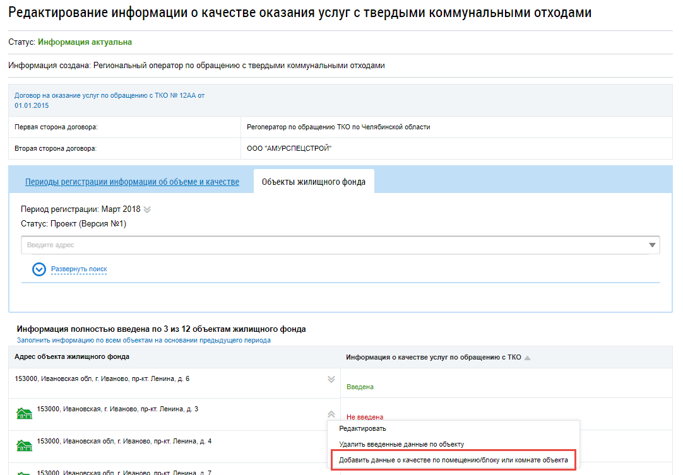The image size is (683, 475).
Task: Choose Удалить введенные данные по объекту
Action: pos(401,444)
